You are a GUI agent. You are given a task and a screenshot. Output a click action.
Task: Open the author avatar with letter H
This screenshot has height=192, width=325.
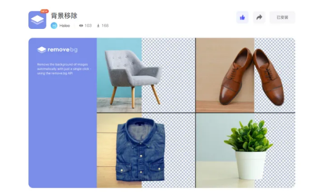coord(54,25)
